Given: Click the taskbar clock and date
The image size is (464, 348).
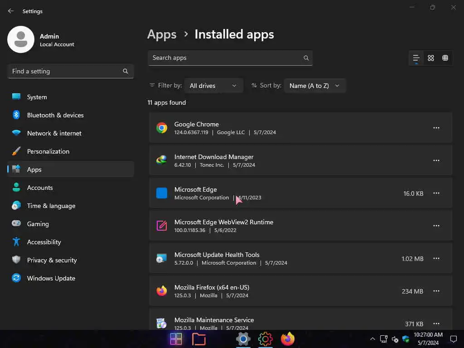Looking at the screenshot, I should pos(428,339).
